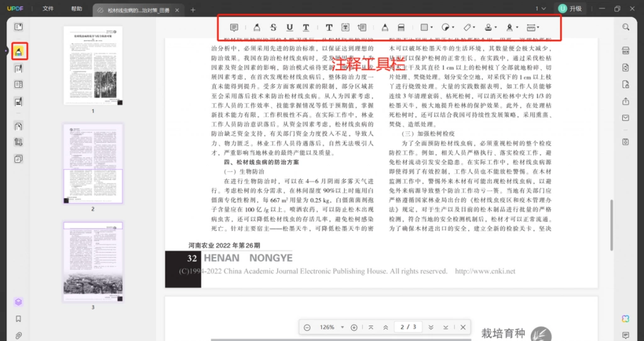Close the page navigation bar
The width and height of the screenshot is (644, 341).
(x=463, y=327)
